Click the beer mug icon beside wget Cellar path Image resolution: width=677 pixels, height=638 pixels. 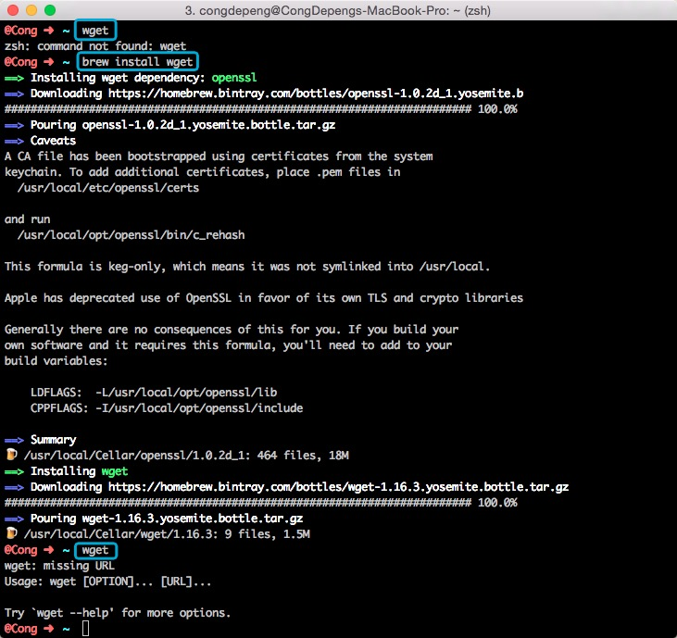(12, 533)
